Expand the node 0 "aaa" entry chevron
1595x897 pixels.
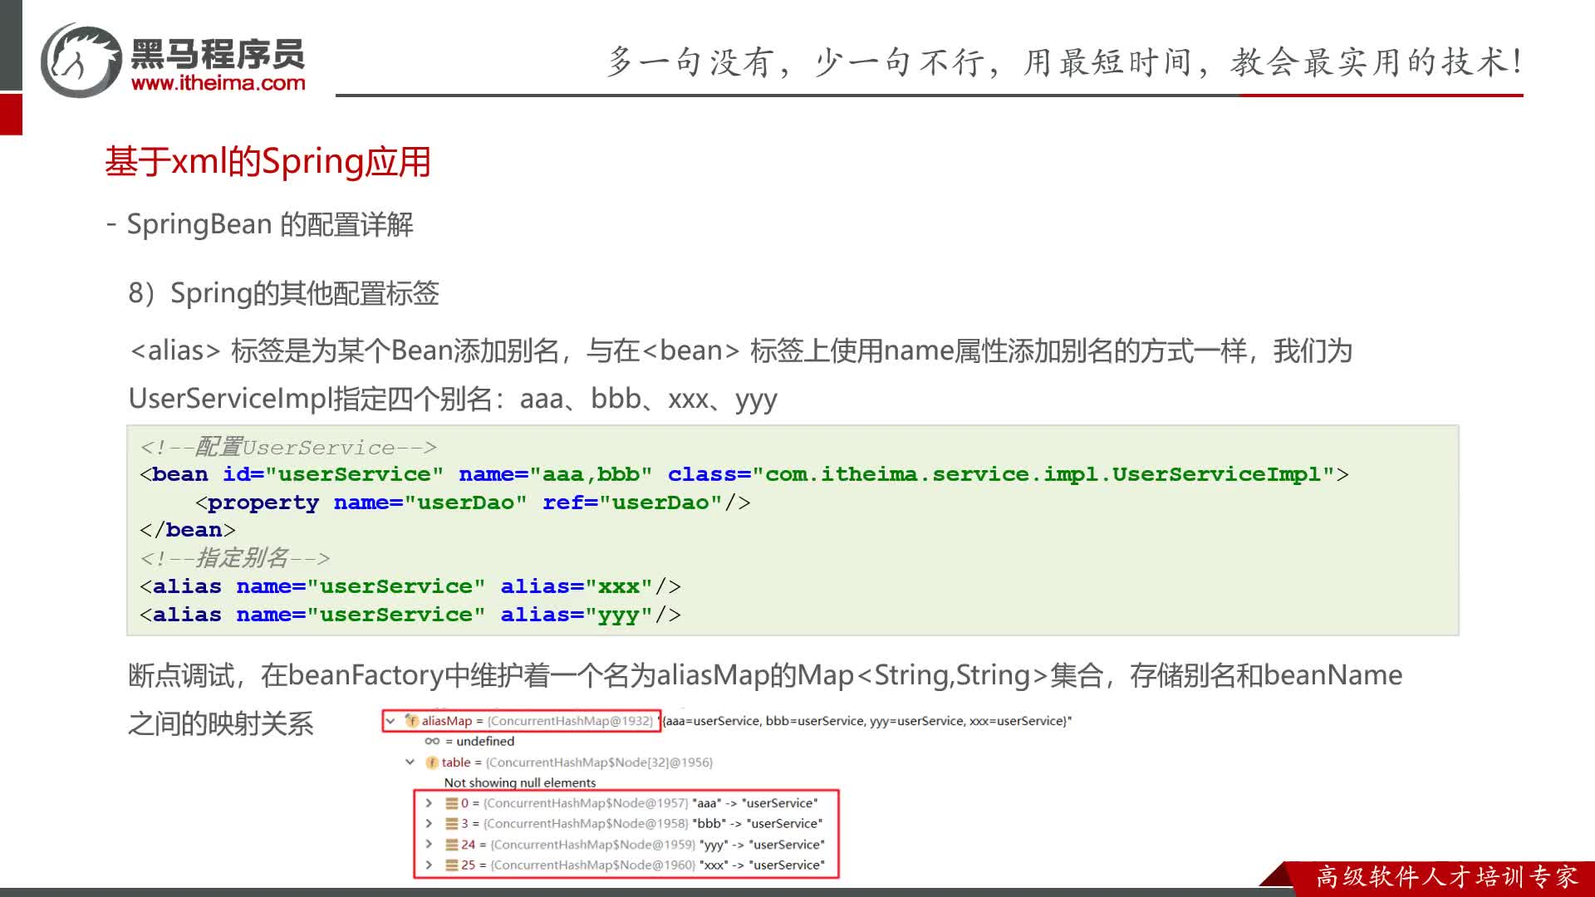tap(429, 803)
